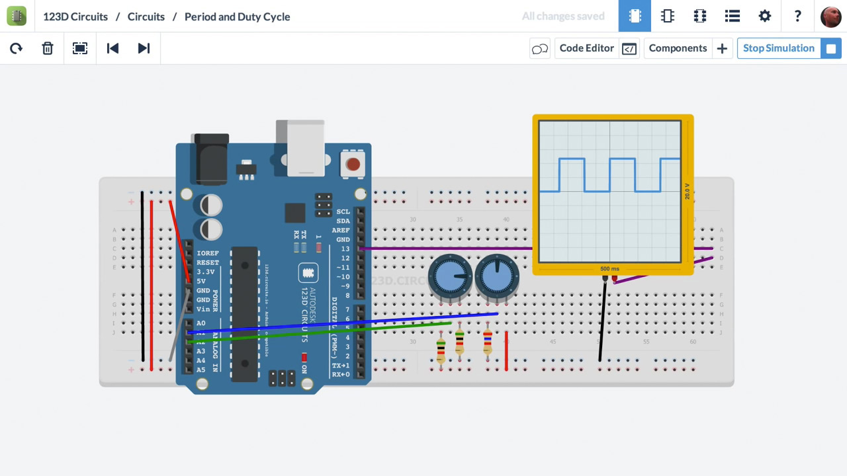Click the Period and Duty Cycle title
Image resolution: width=847 pixels, height=476 pixels.
238,17
